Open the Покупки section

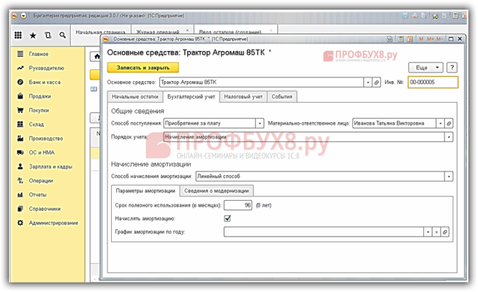point(39,110)
